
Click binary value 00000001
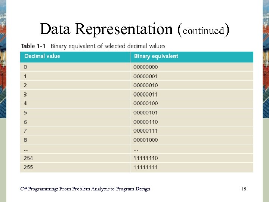[x=146, y=76]
